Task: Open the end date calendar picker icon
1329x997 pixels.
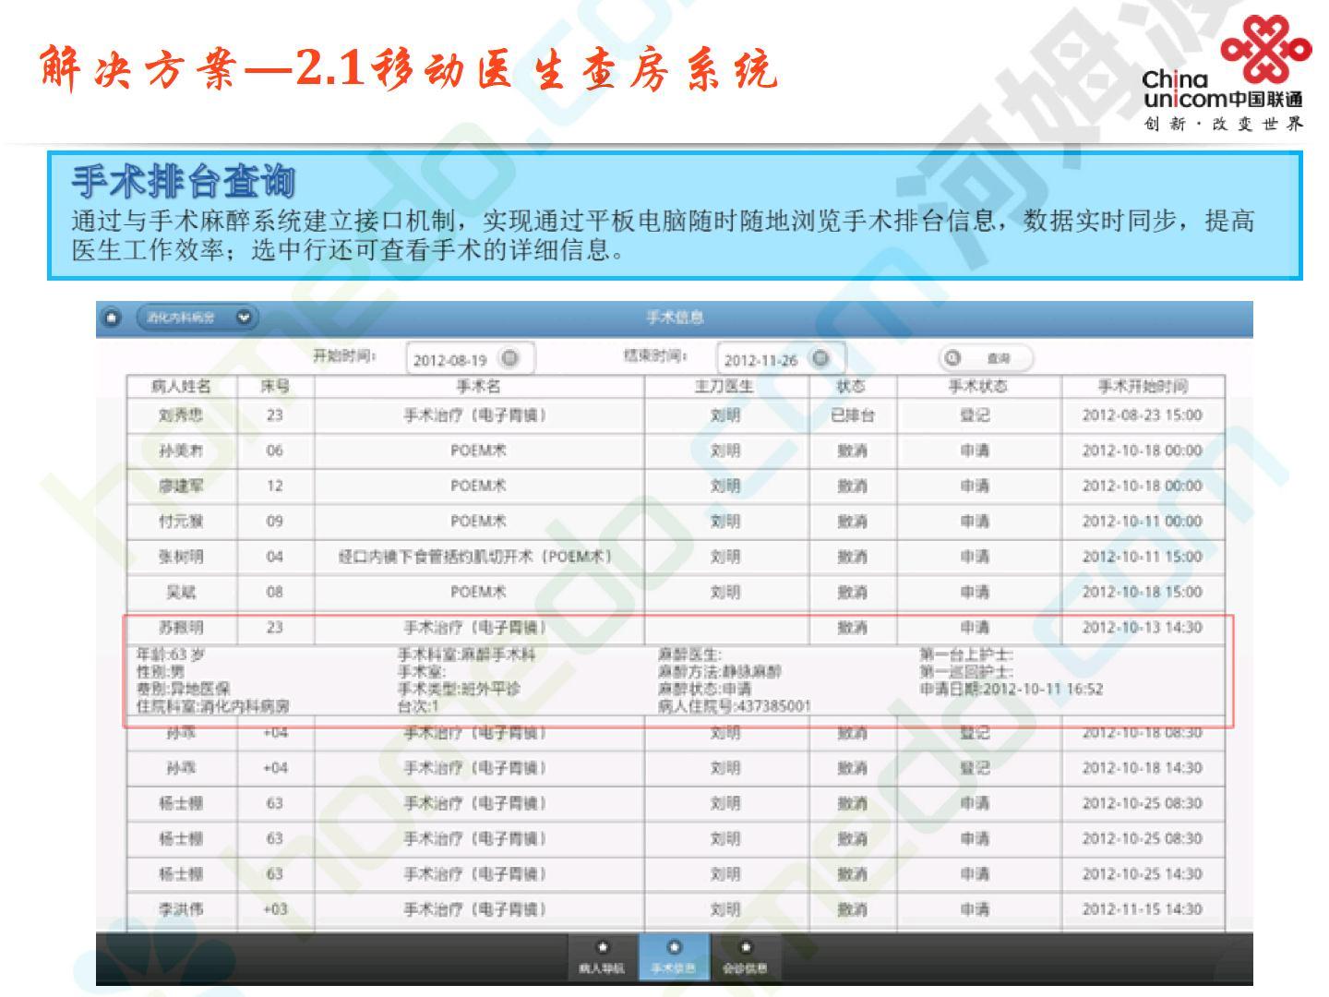Action: point(820,358)
